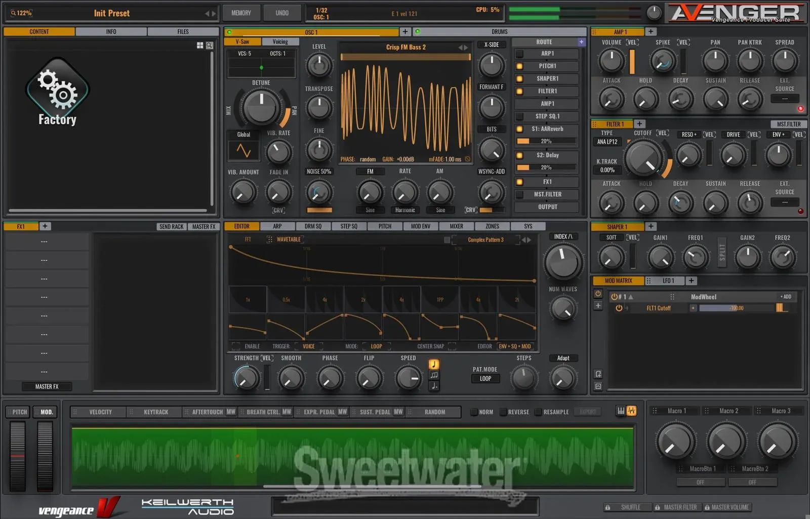Enable the NORM checkbox
This screenshot has height=519, width=810.
pyautogui.click(x=474, y=412)
